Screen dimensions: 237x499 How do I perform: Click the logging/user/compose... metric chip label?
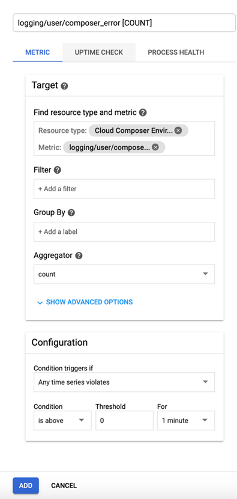(110, 147)
